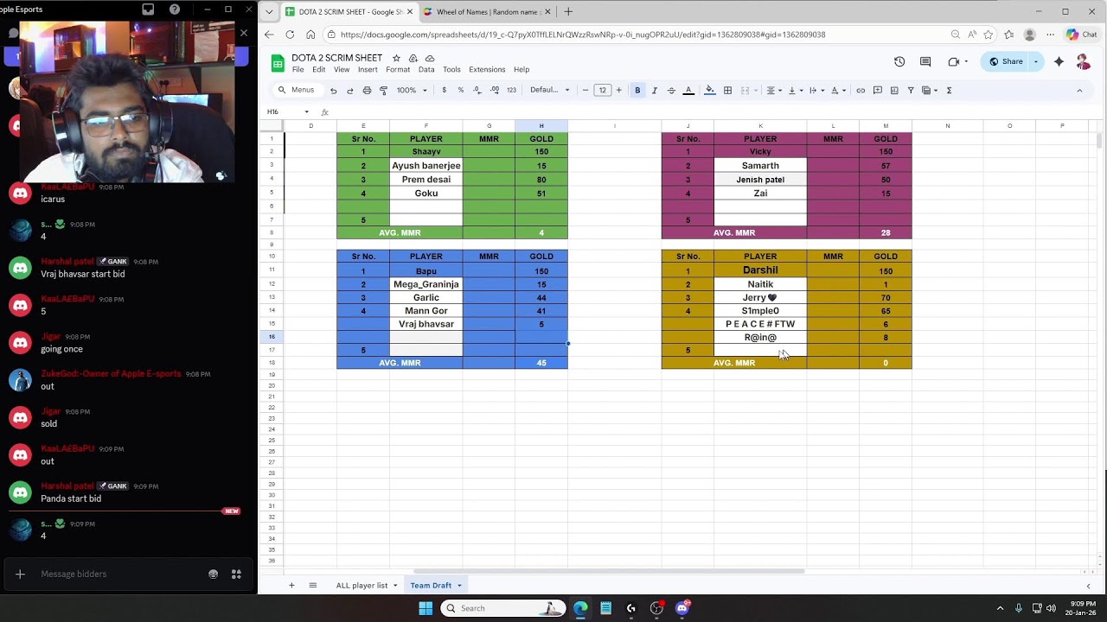The image size is (1107, 622).
Task: Increase decimal places
Action: pyautogui.click(x=494, y=90)
